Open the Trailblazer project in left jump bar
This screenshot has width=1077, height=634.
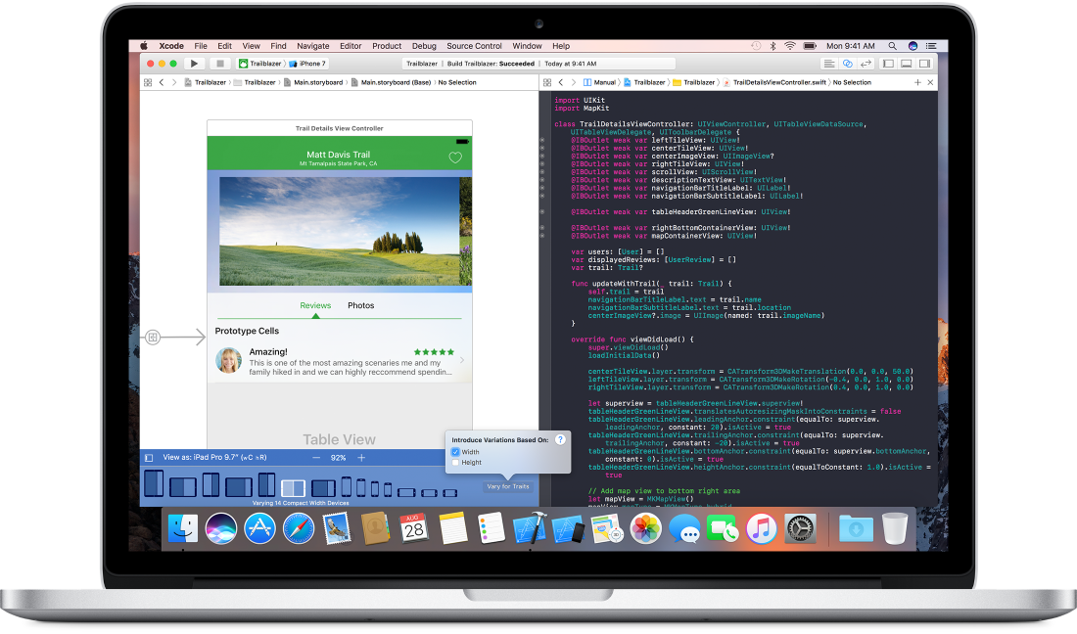point(206,82)
